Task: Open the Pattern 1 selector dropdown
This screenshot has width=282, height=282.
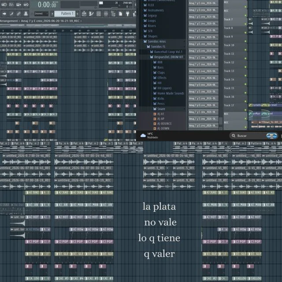Action: click(x=65, y=14)
